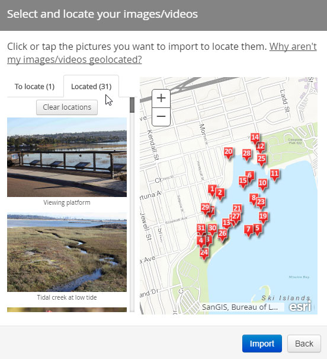Click map pin 2
Viewport: 327px width, 359px height.
[220, 193]
